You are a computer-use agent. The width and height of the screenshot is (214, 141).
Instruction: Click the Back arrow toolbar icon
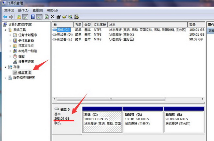(5, 17)
